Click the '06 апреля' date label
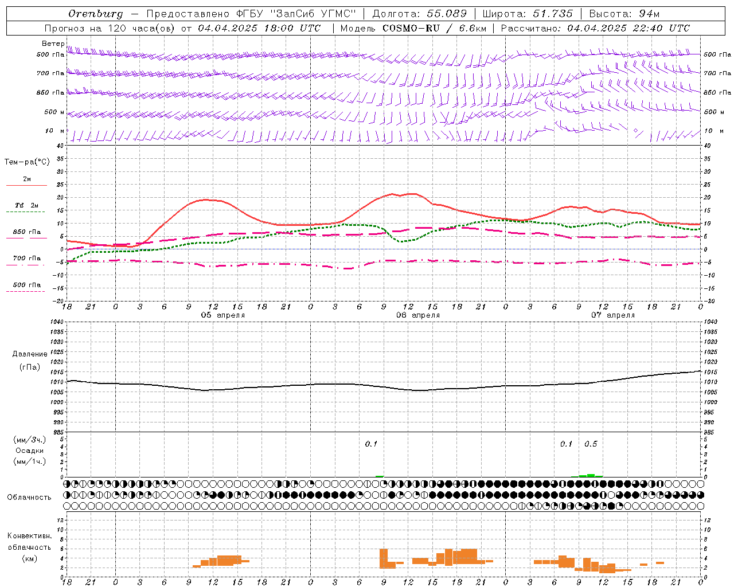This screenshot has height=587, width=734. [x=418, y=315]
